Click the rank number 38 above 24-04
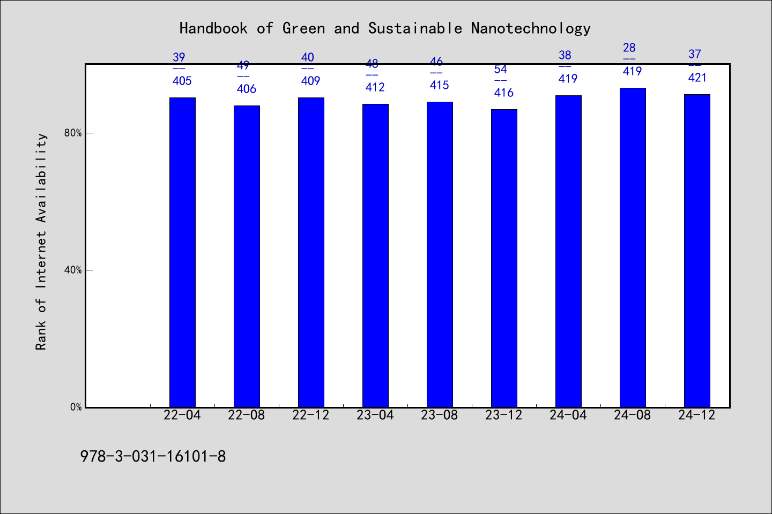This screenshot has height=514, width=772. click(x=565, y=55)
